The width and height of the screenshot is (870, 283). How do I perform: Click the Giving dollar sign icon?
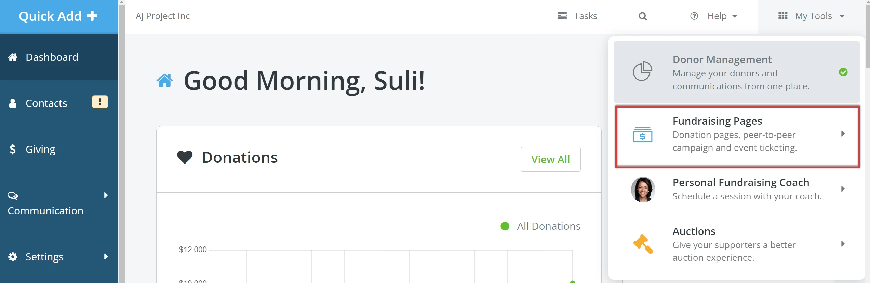12,149
